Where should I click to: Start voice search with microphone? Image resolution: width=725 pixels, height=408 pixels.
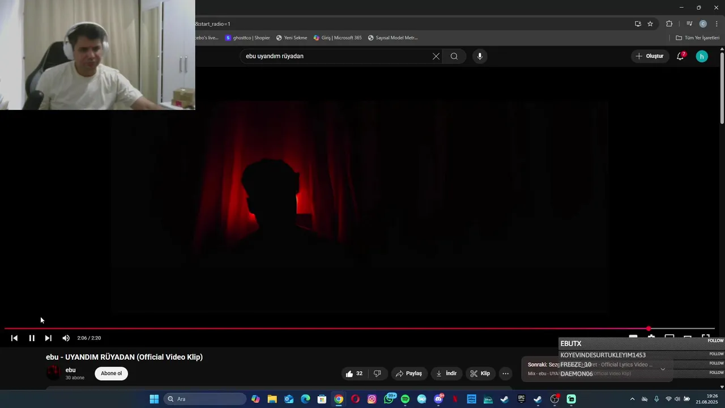click(480, 56)
